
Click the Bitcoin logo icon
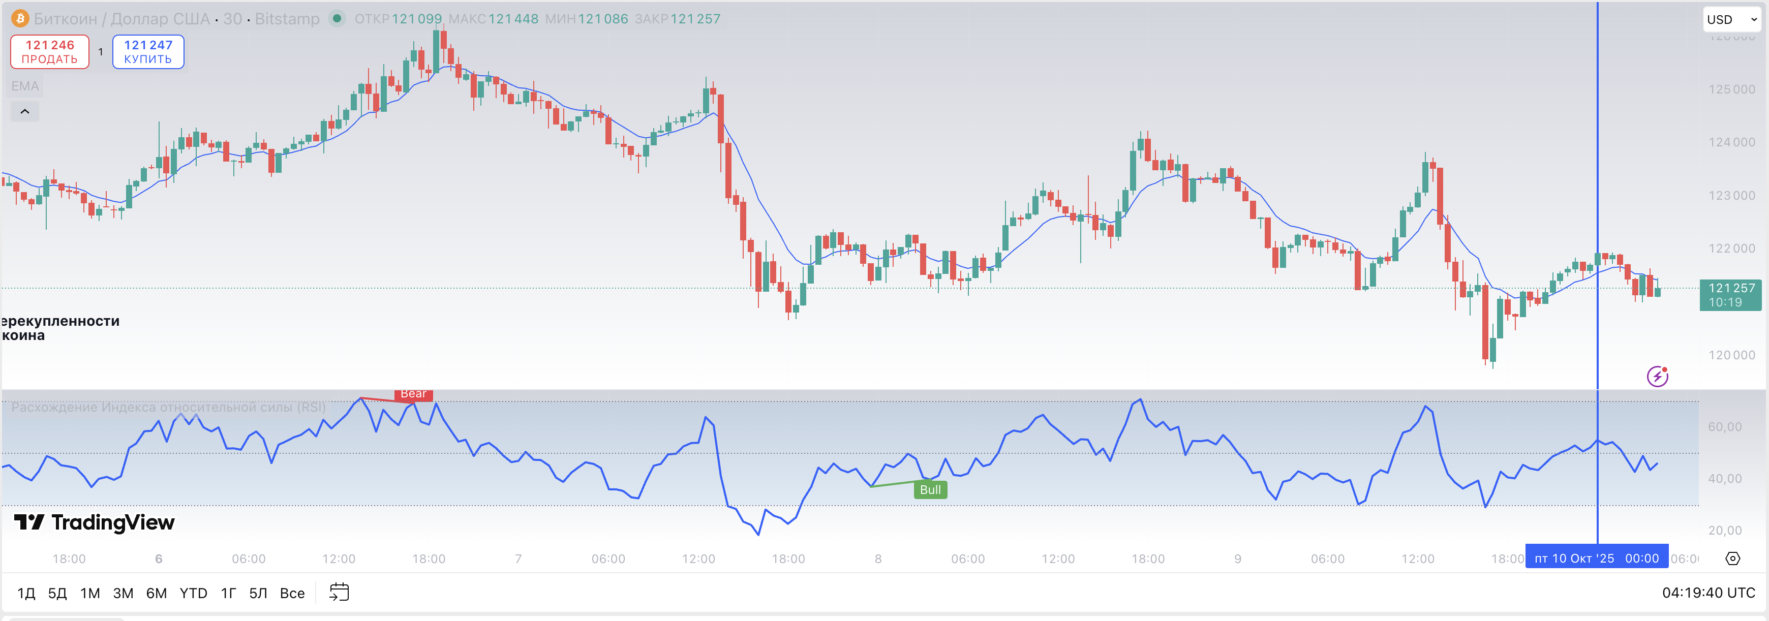click(20, 18)
